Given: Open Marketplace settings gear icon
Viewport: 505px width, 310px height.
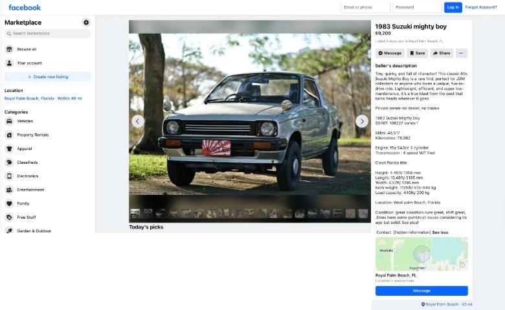Looking at the screenshot, I should coord(86,23).
